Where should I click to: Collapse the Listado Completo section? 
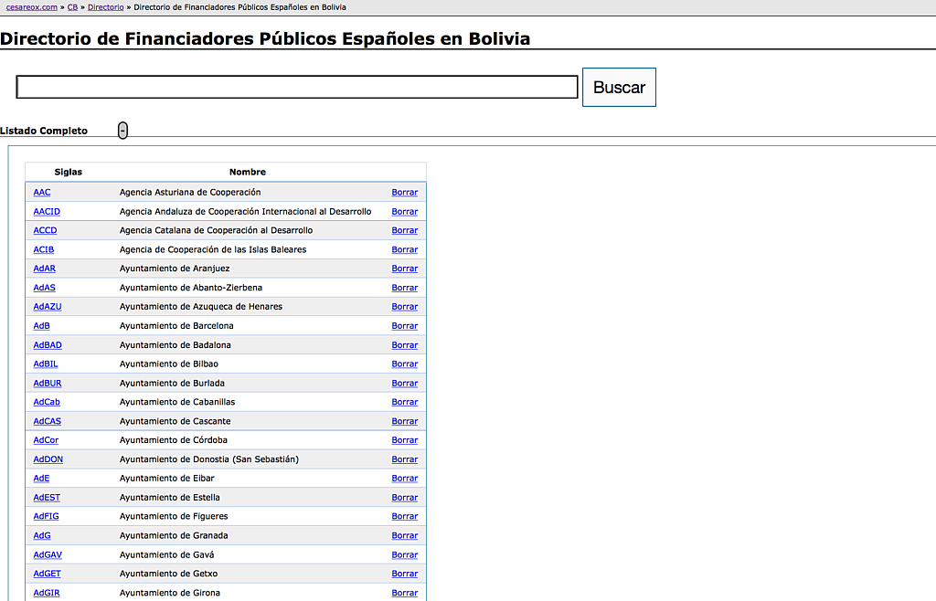[x=122, y=130]
